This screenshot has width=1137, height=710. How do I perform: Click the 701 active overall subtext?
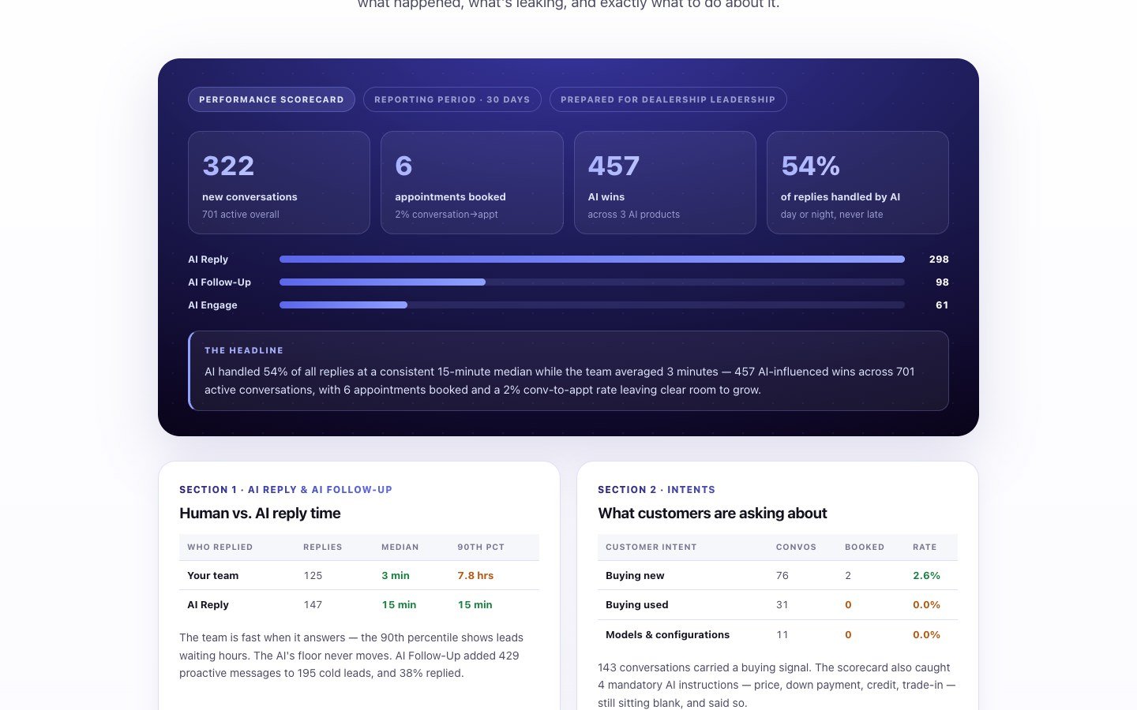coord(241,215)
